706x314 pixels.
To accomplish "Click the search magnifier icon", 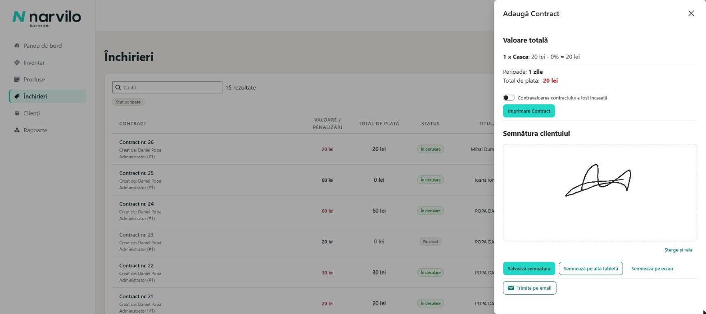I will 118,88.
